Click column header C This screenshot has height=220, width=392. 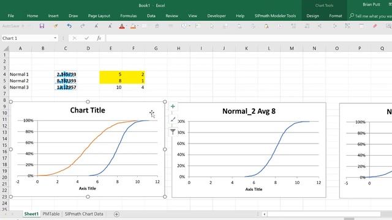click(66, 48)
